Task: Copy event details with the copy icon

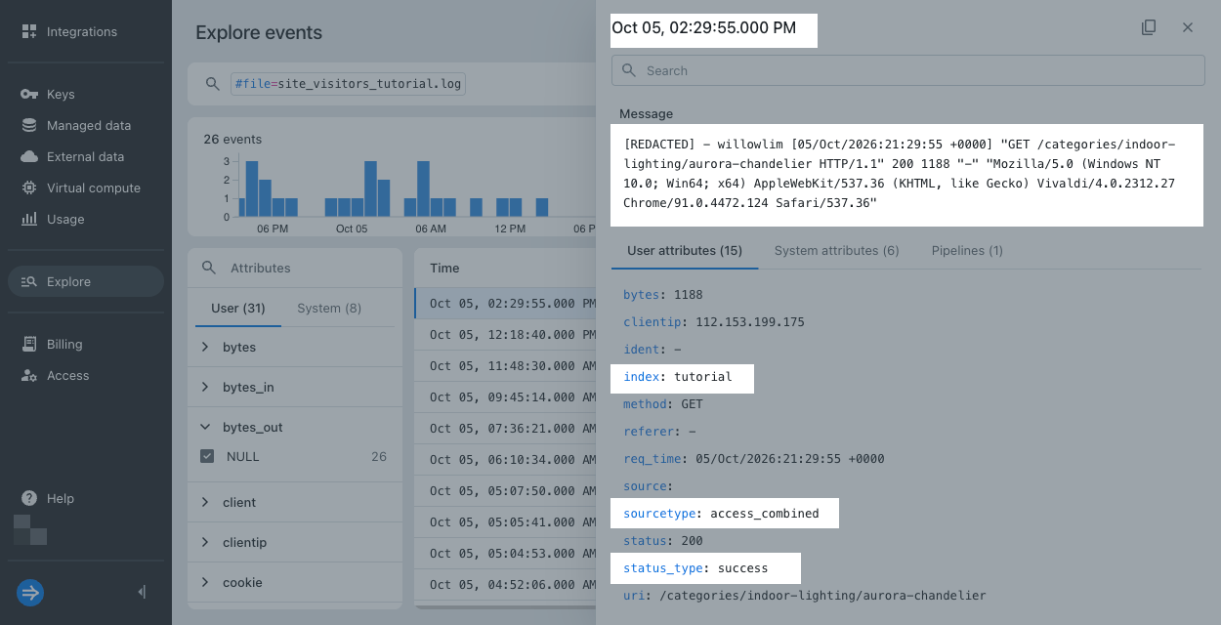Action: click(x=1149, y=27)
